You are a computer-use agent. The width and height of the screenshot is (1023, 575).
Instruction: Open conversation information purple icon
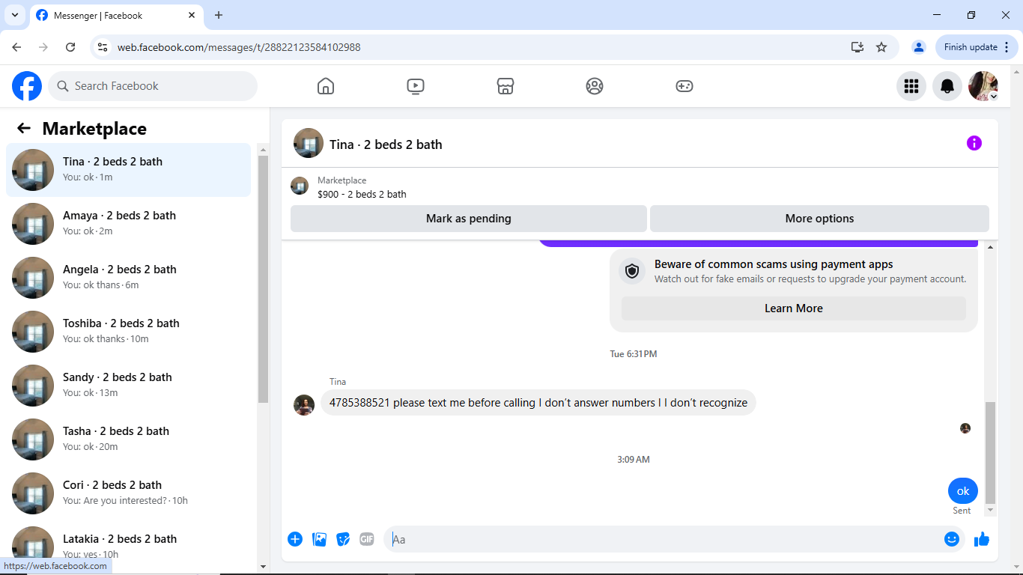(974, 143)
